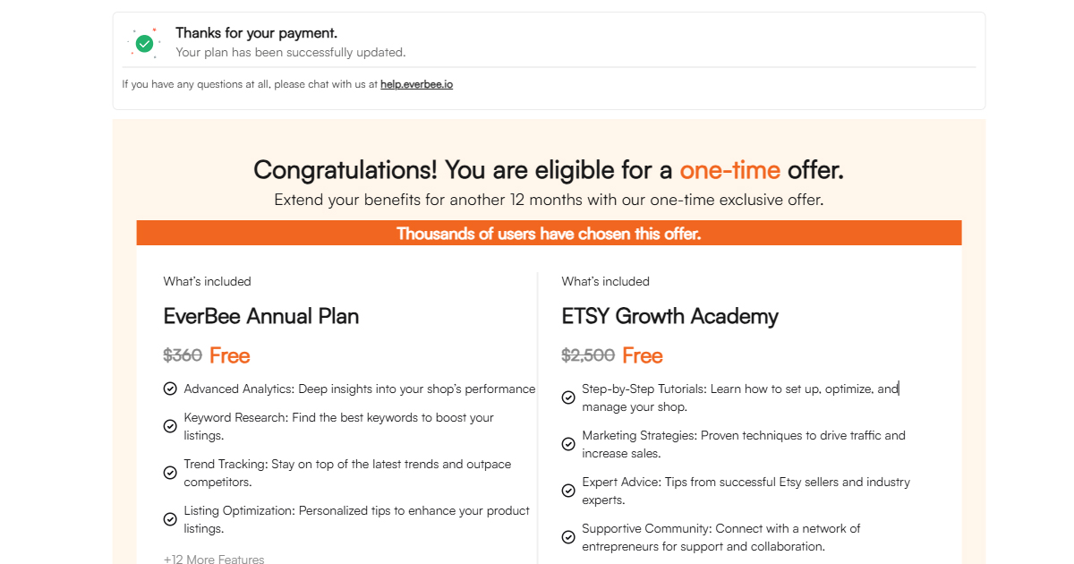The image size is (1074, 564).
Task: Click the Marketing Strategies checkmark icon
Action: [x=568, y=444]
